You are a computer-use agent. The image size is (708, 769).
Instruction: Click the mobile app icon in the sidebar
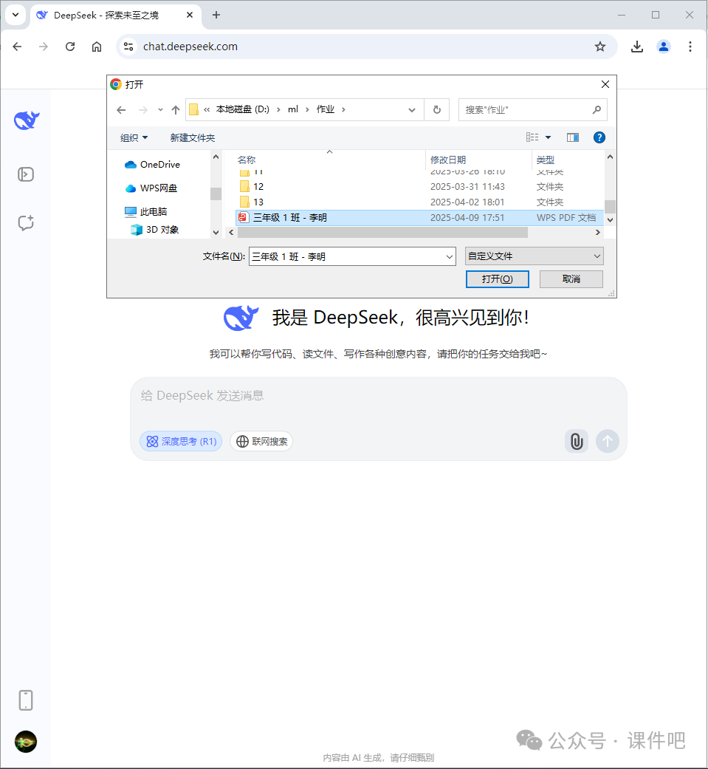(25, 700)
